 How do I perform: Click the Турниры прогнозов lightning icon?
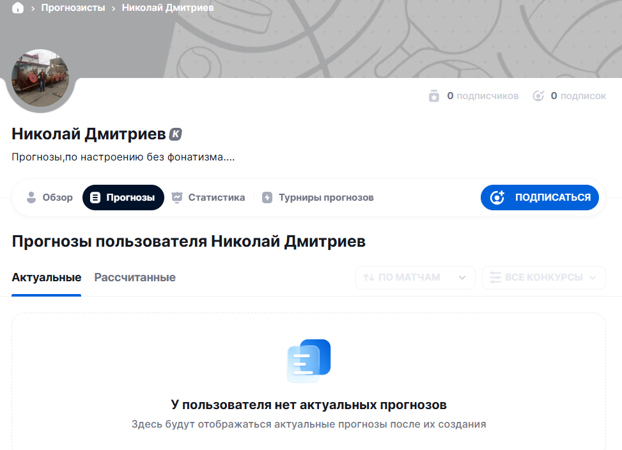pyautogui.click(x=267, y=198)
